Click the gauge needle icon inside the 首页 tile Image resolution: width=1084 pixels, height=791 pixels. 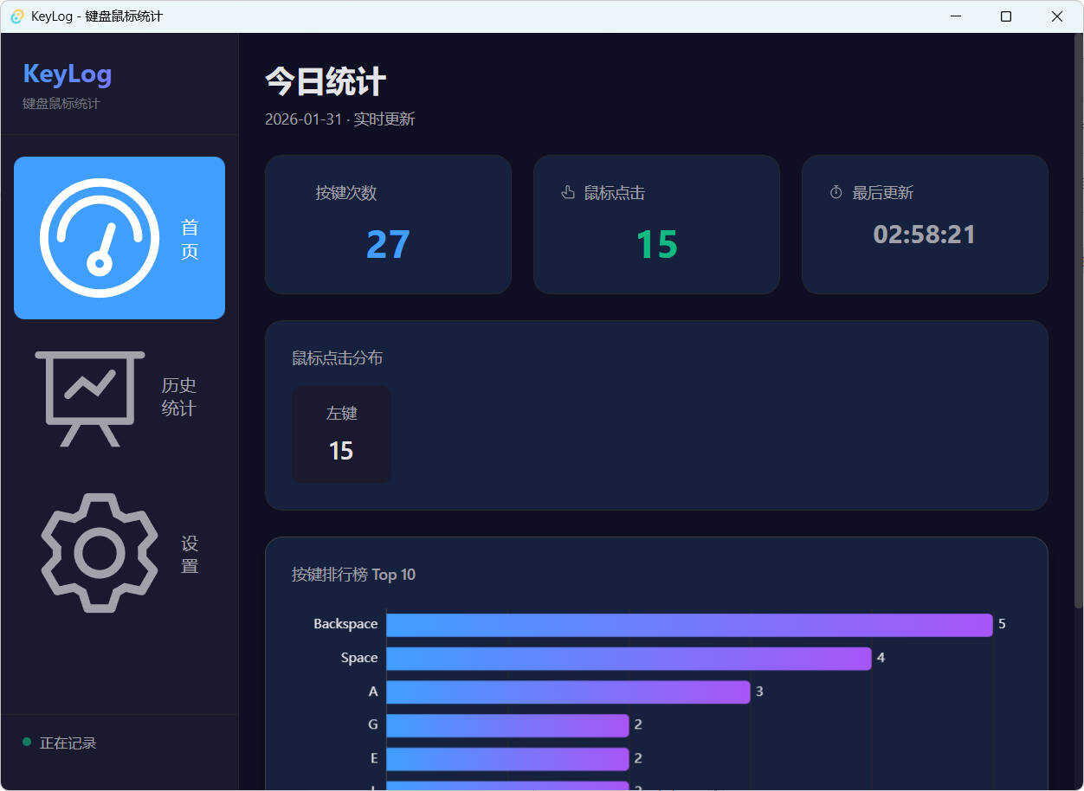pyautogui.click(x=98, y=236)
